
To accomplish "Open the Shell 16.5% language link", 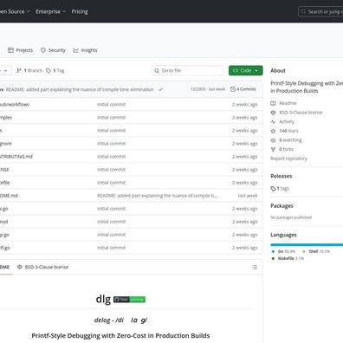I will 316,251.
